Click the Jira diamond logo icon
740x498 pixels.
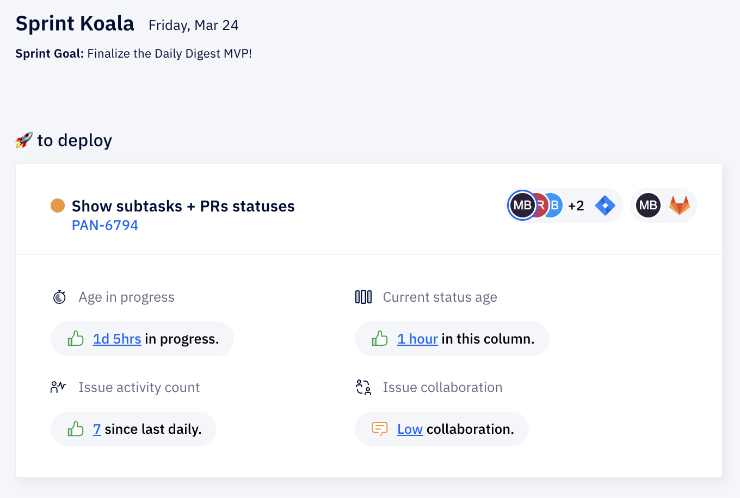tap(605, 206)
